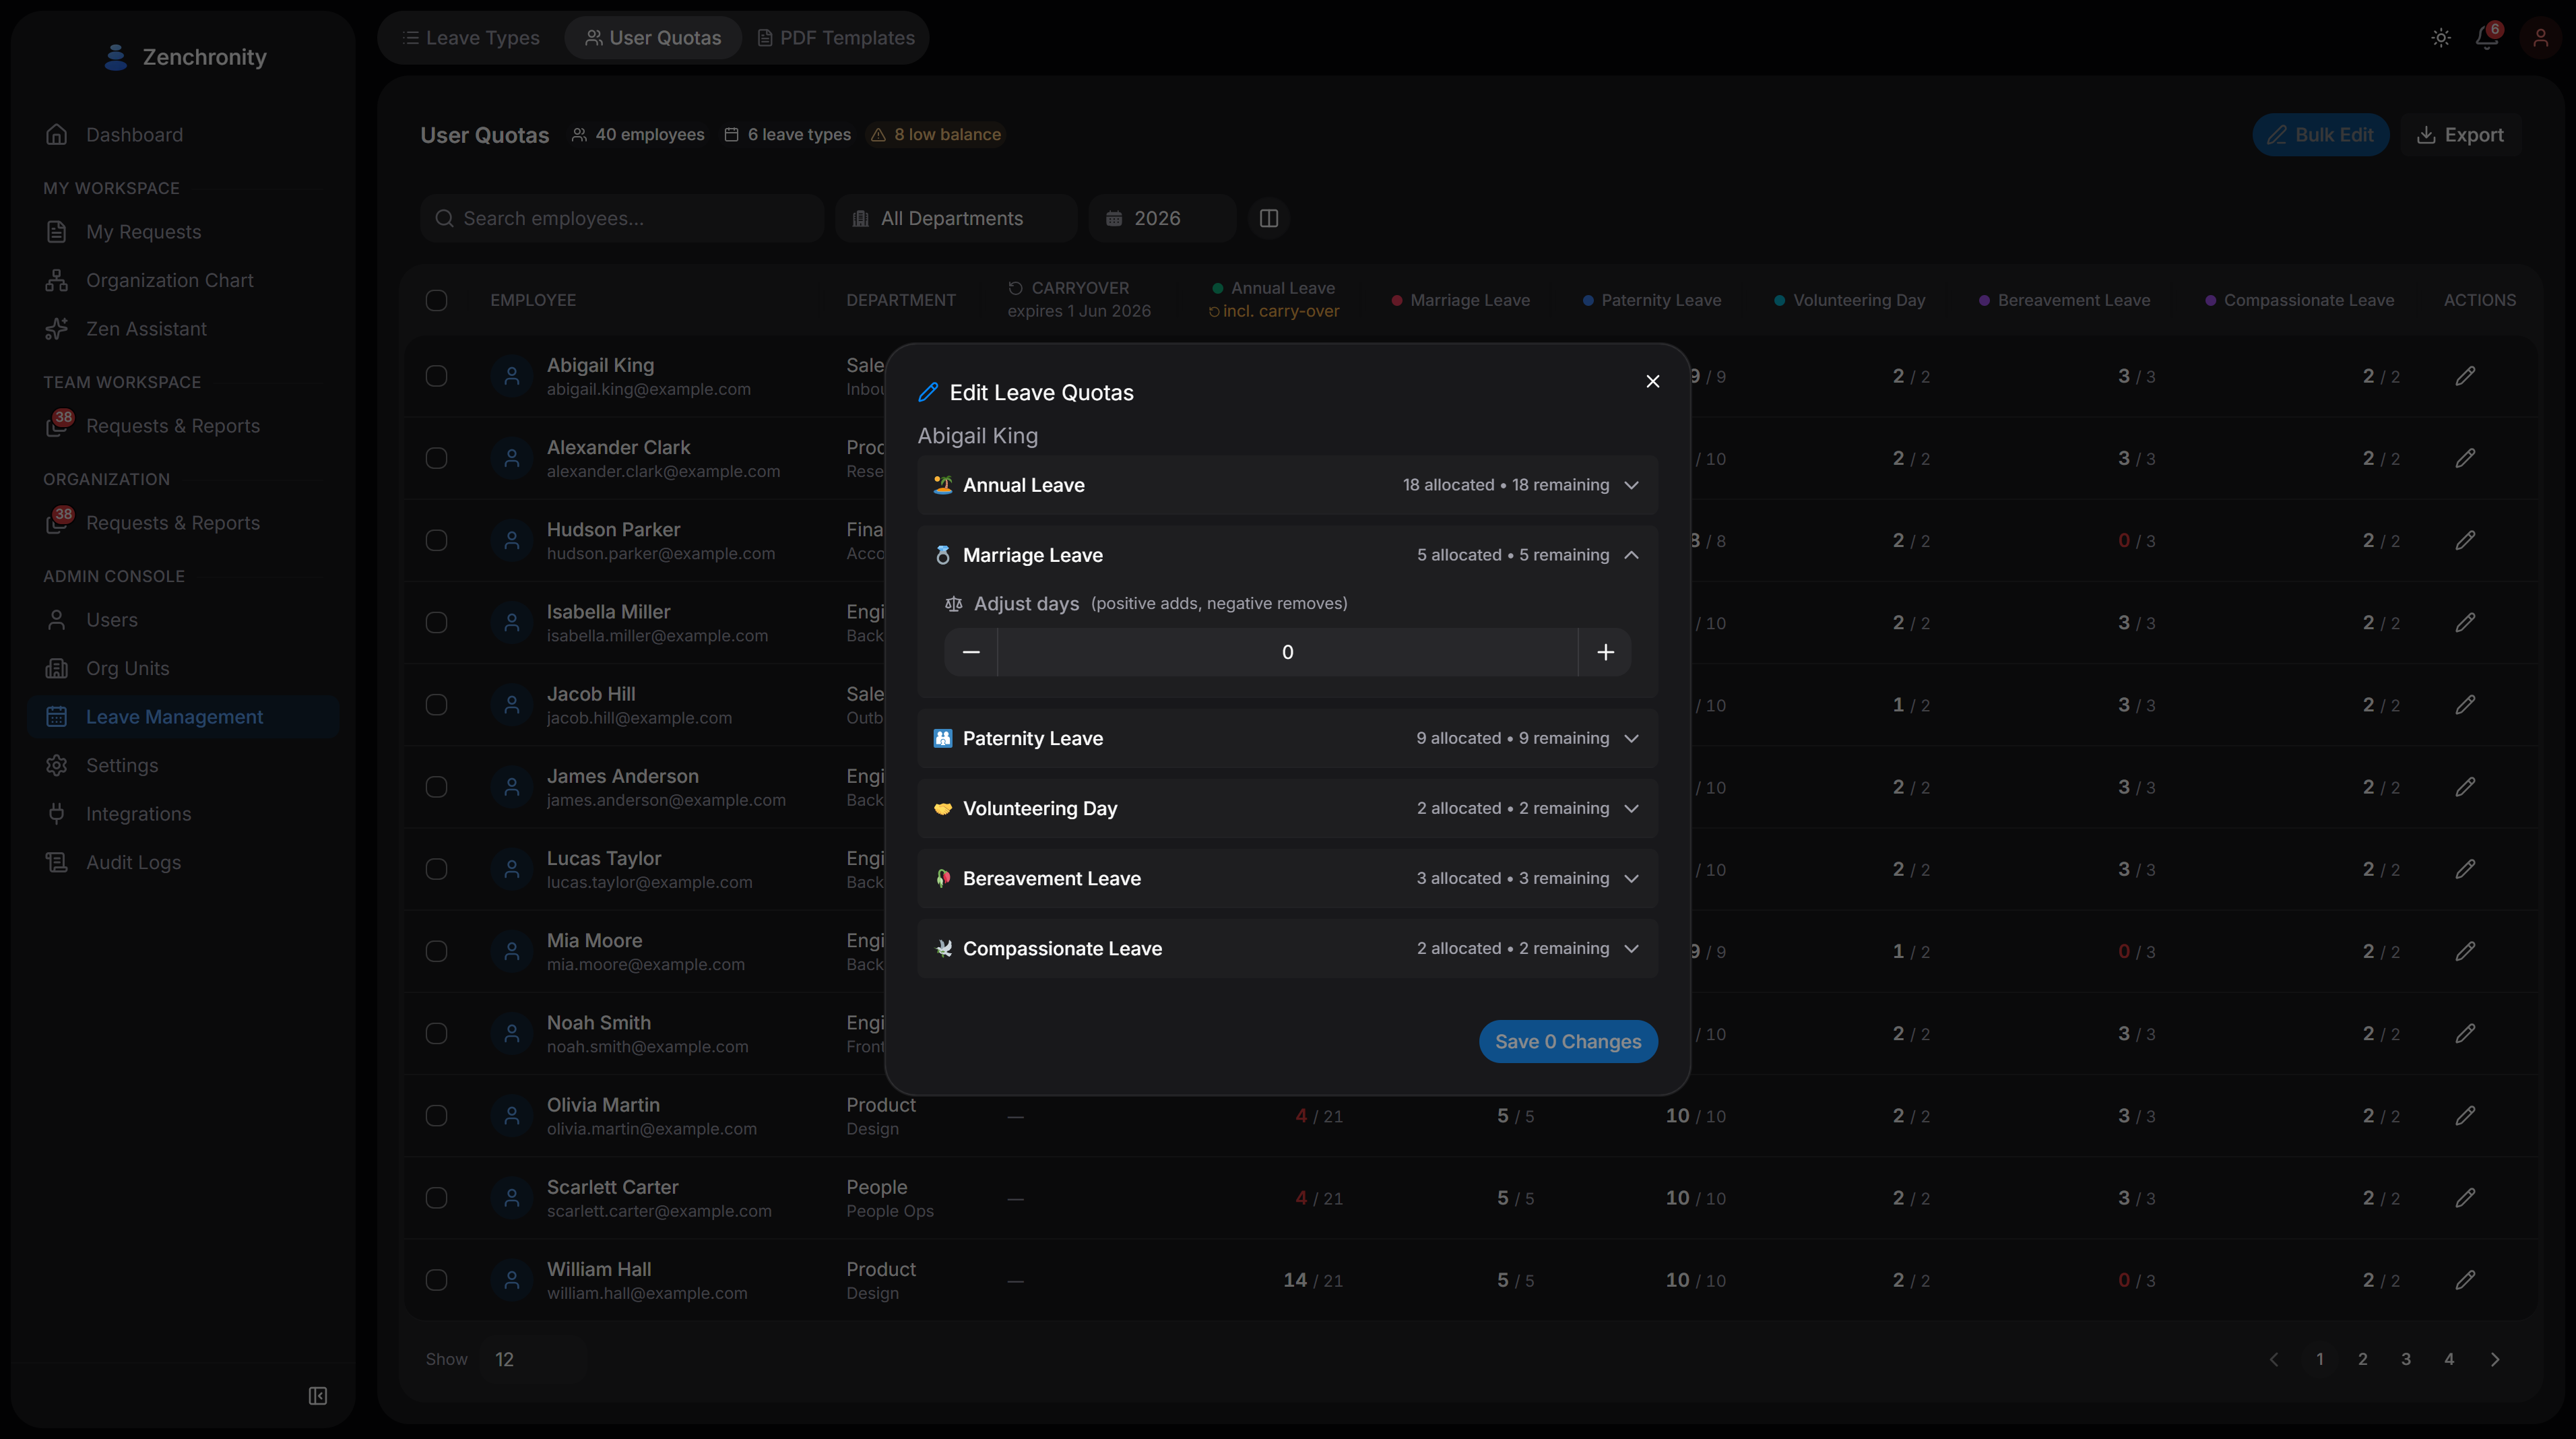Click the next page arrow
The width and height of the screenshot is (2576, 1439).
pos(2495,1359)
